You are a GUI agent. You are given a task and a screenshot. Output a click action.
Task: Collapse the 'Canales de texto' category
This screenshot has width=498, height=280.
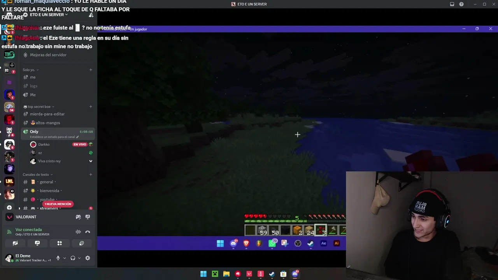(x=37, y=175)
